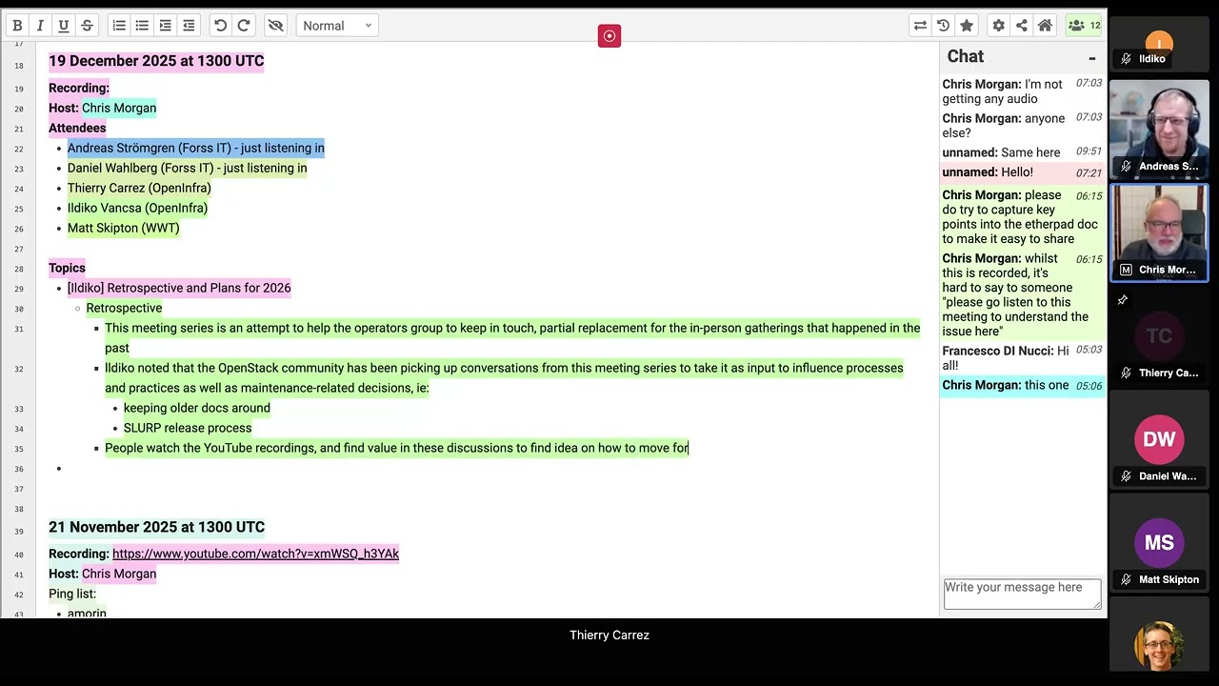Click the 'keeping older docs around' bullet
1219x686 pixels.
coord(197,408)
